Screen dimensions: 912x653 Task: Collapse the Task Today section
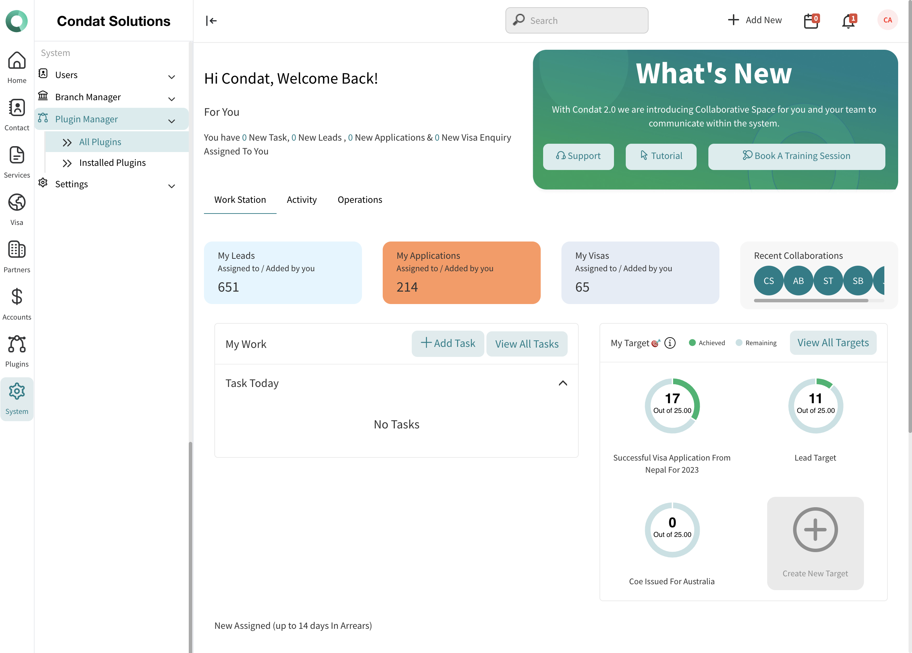click(563, 383)
